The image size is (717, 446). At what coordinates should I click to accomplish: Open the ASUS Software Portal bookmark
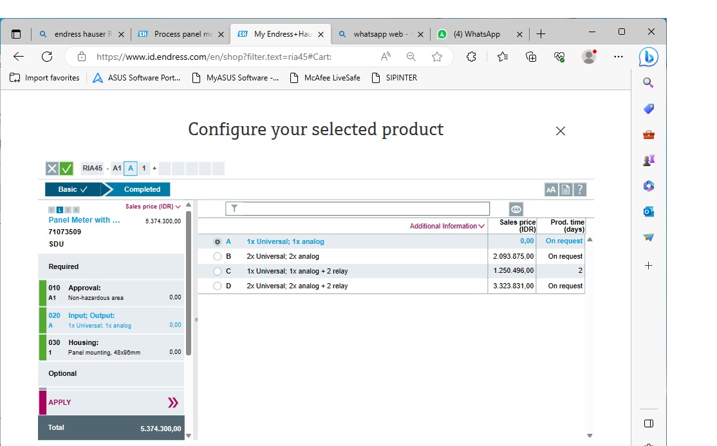136,78
